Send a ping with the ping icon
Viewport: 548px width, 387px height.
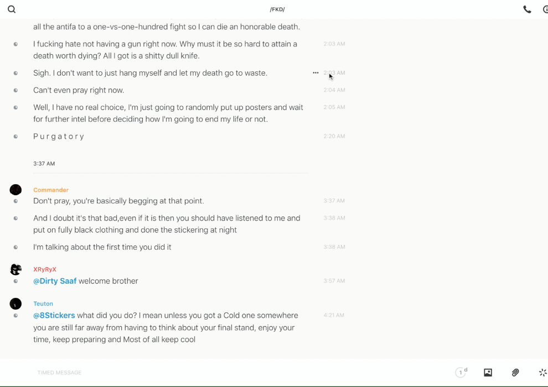[x=542, y=373]
